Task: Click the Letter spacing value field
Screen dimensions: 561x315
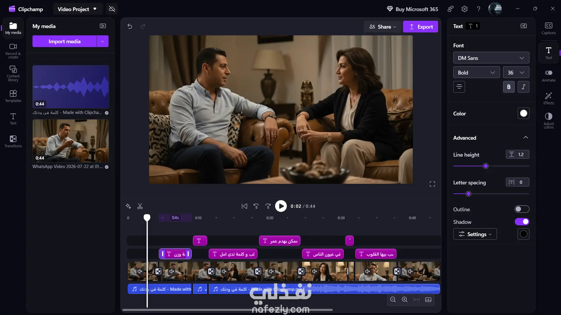Action: [517, 182]
